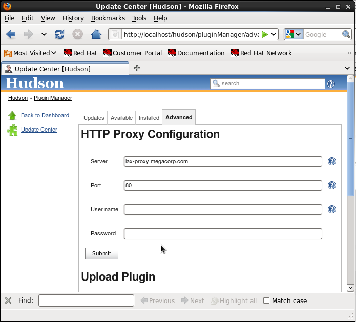Follow the Plugin Manager breadcrumb link
The image size is (356, 322).
(53, 98)
